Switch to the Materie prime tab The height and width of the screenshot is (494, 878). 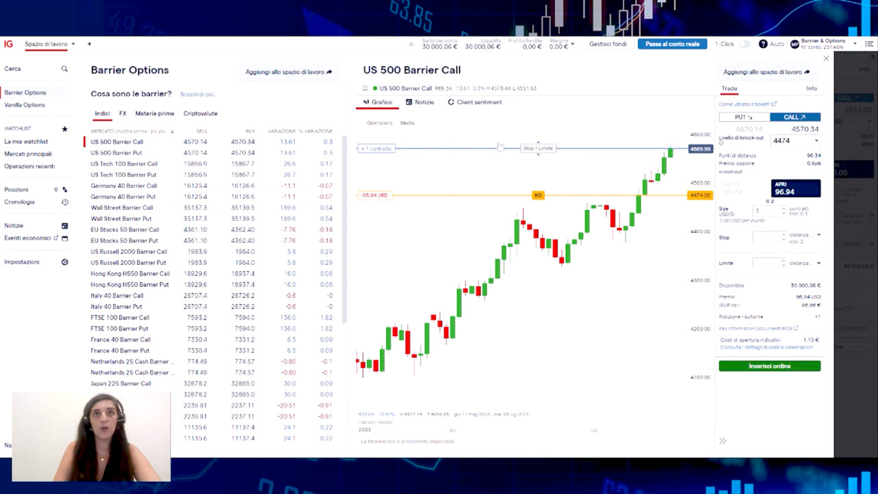[154, 114]
